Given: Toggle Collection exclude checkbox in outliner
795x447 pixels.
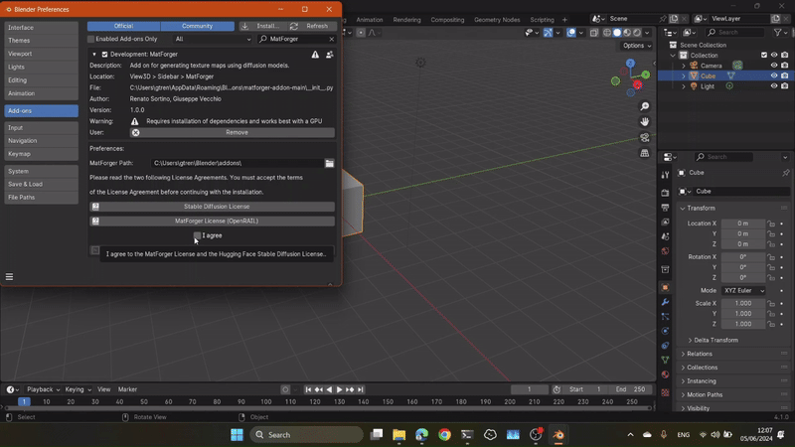Looking at the screenshot, I should click(764, 55).
